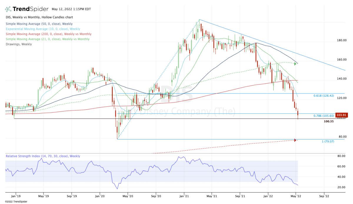Click the Drawings, Weekly legend entry
353x204 pixels.
[19, 44]
